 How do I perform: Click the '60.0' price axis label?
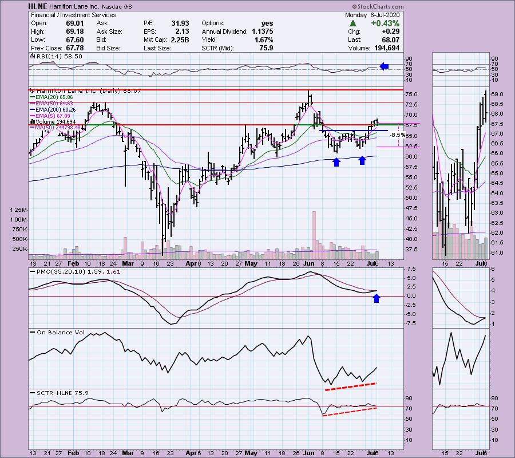(x=411, y=157)
